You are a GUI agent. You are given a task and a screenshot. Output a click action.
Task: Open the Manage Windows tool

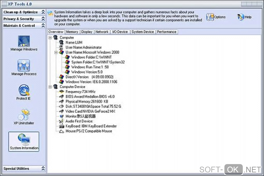[24, 43]
